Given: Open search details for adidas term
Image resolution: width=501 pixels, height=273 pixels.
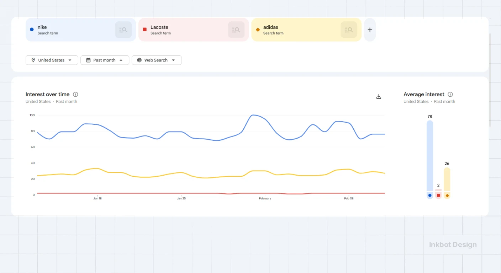Looking at the screenshot, I should tap(349, 30).
